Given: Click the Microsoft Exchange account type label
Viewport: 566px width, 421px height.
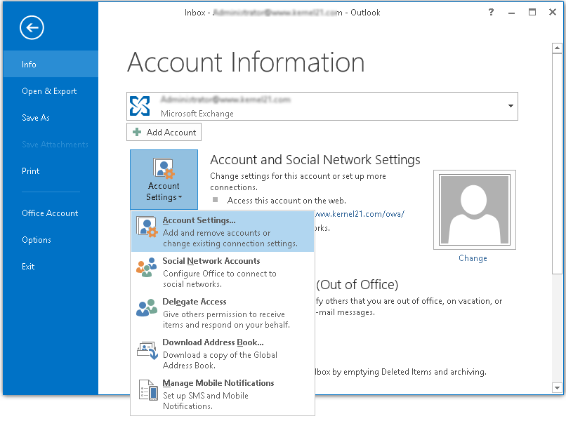Looking at the screenshot, I should [x=197, y=114].
